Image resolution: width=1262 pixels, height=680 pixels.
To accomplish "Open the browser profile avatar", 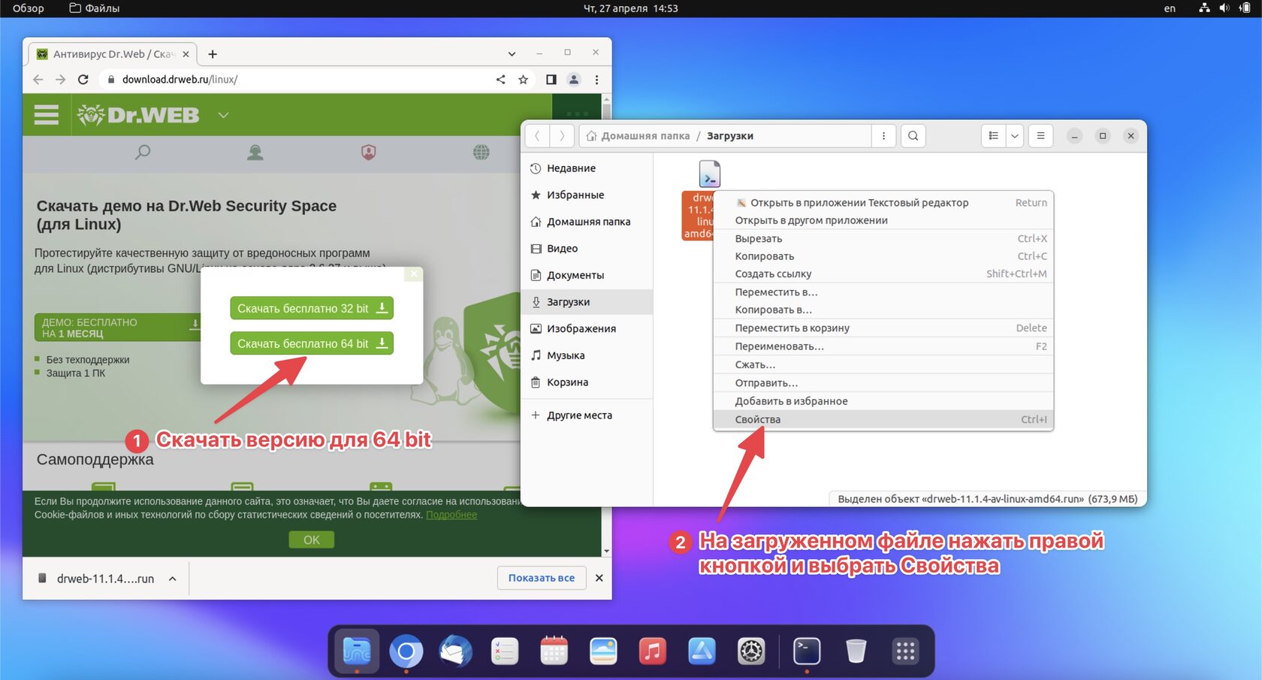I will pos(574,80).
